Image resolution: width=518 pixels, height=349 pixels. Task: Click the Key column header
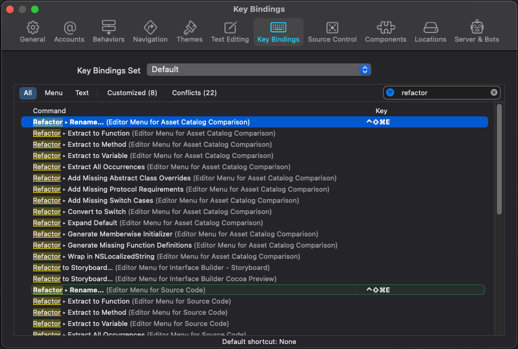(381, 111)
